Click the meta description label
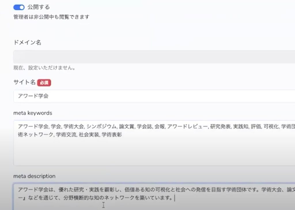 (x=35, y=176)
